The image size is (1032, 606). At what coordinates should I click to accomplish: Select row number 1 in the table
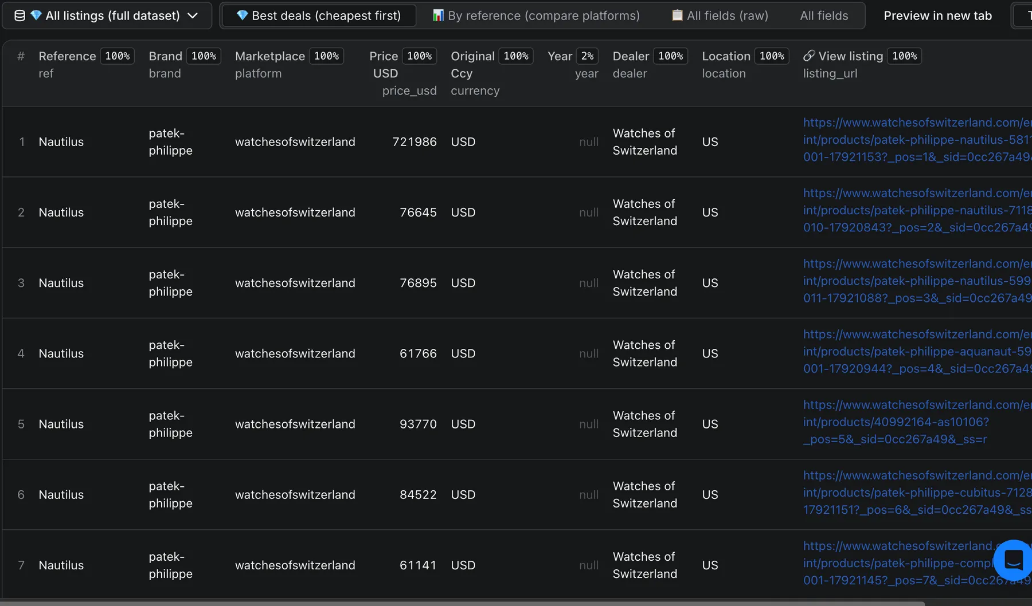click(22, 141)
